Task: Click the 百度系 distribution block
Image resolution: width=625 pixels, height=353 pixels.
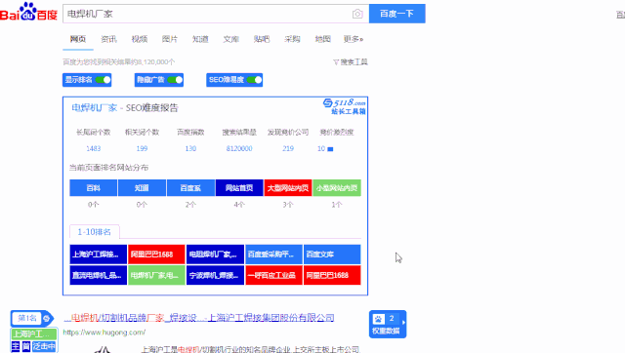Action: [190, 188]
